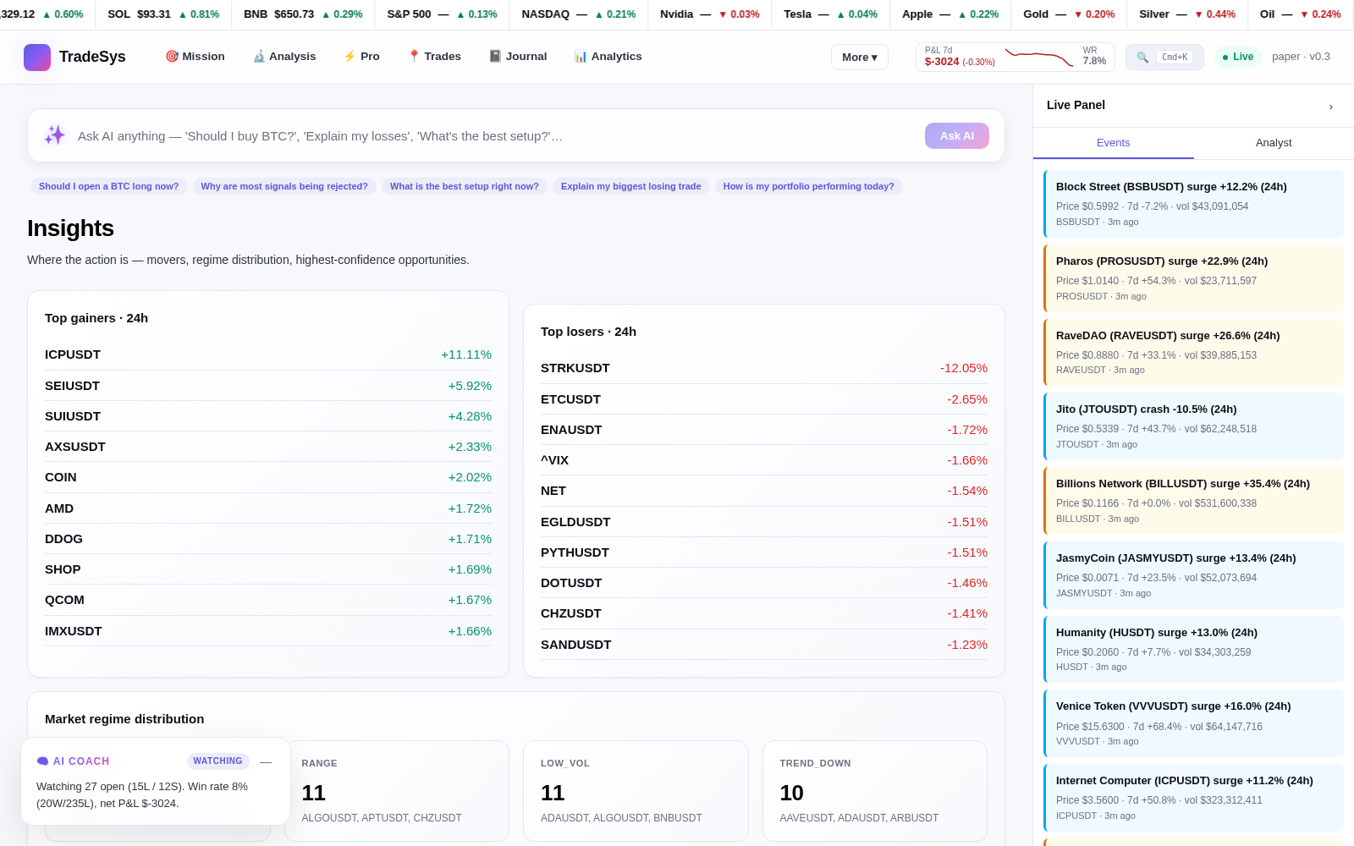Pick 'What is the best setup right now?' chip

pos(465,186)
